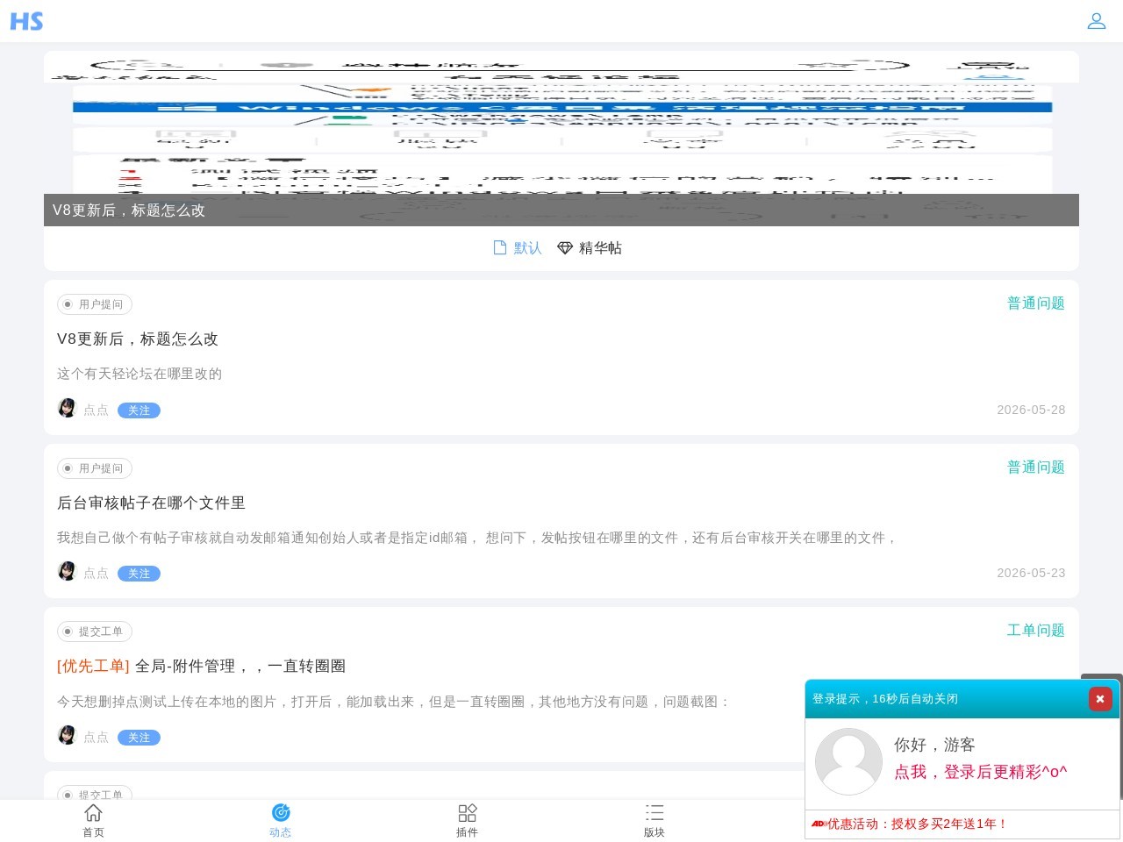Open 版块 in the bottom navigation
The height and width of the screenshot is (842, 1123).
[x=654, y=821]
